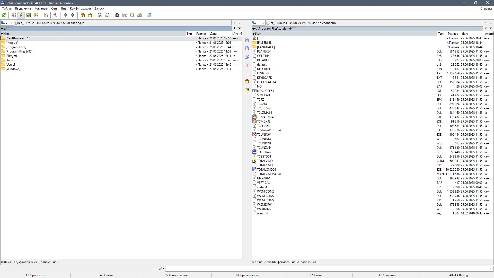
Task: Toggle the directory tree view button
Action: point(36,15)
